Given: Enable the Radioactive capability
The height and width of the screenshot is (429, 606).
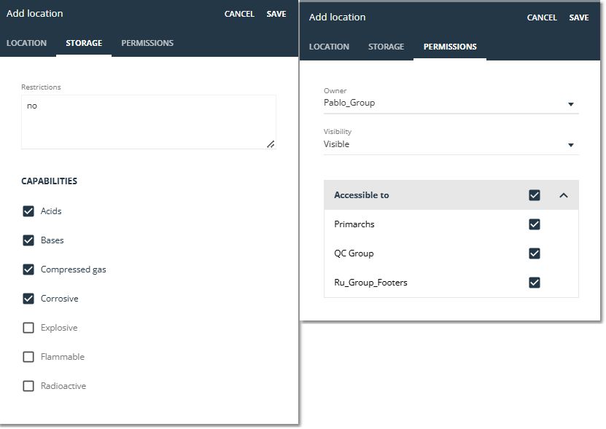Looking at the screenshot, I should point(28,386).
